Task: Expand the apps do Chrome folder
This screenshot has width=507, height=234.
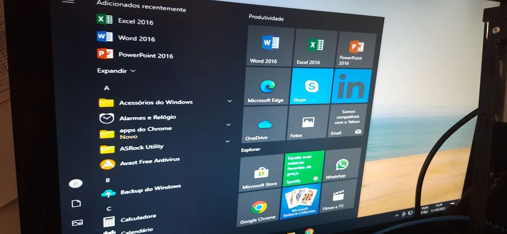Action: click(228, 125)
